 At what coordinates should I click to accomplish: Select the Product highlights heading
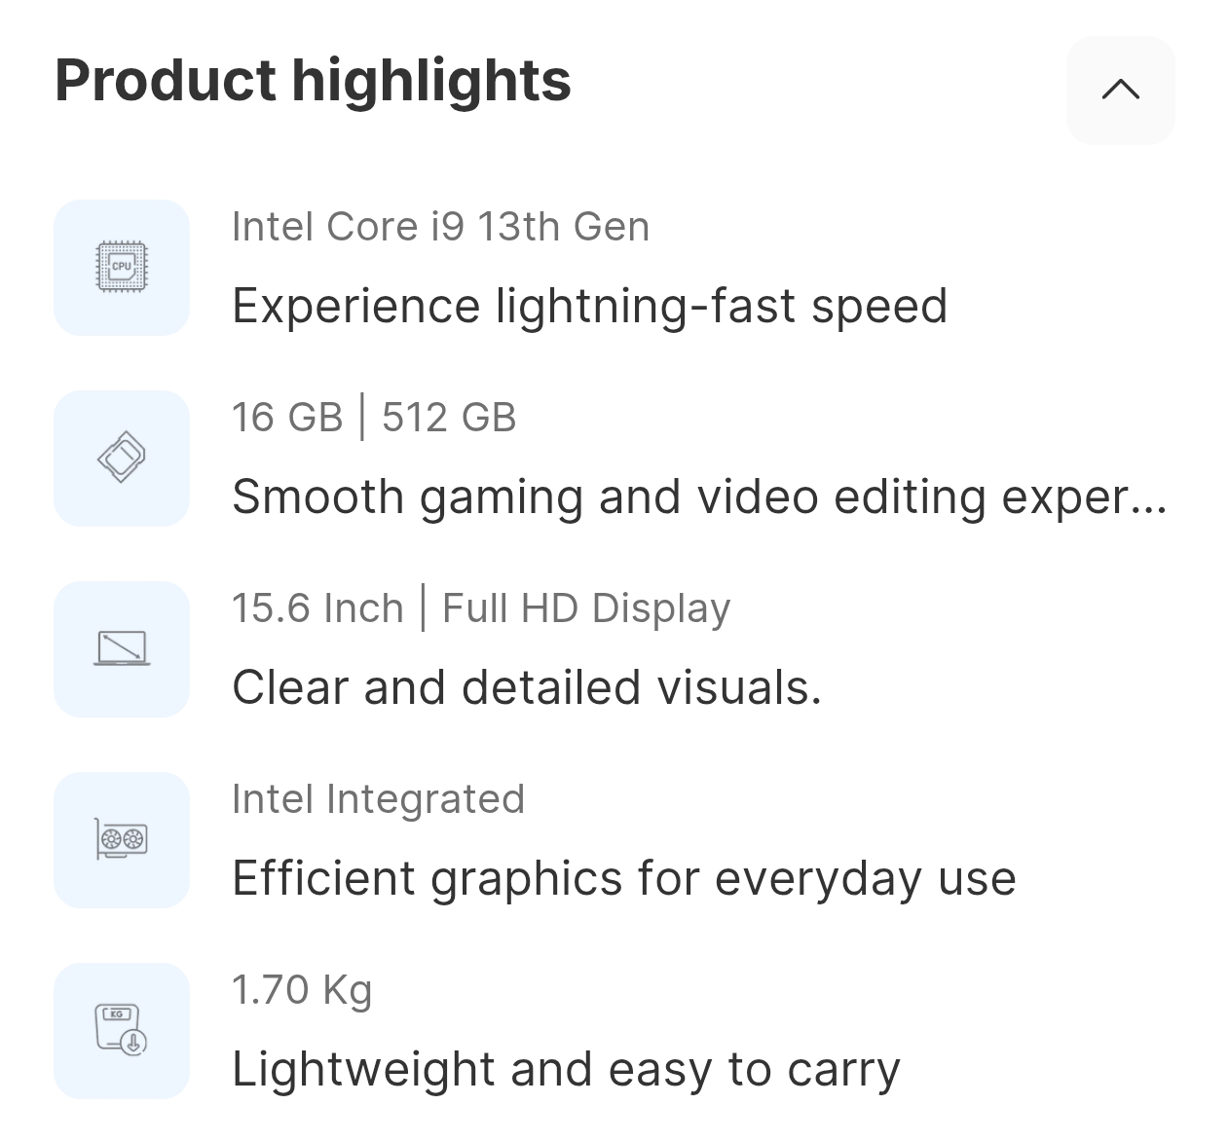tap(313, 80)
